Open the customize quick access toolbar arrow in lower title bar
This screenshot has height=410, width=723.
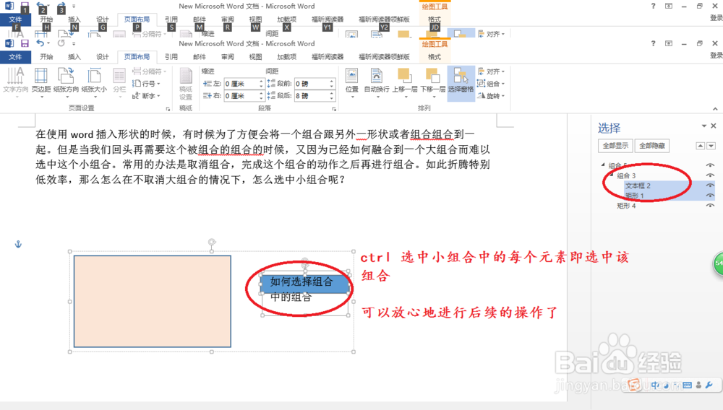click(74, 44)
